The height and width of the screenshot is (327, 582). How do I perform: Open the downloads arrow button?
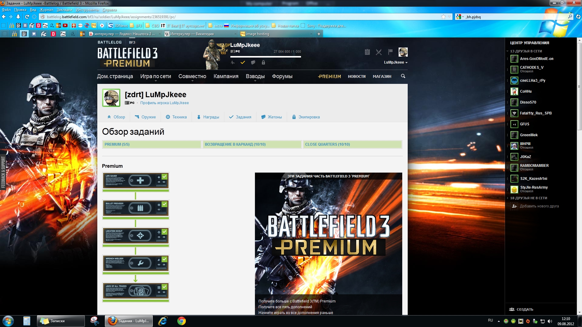pos(18,17)
